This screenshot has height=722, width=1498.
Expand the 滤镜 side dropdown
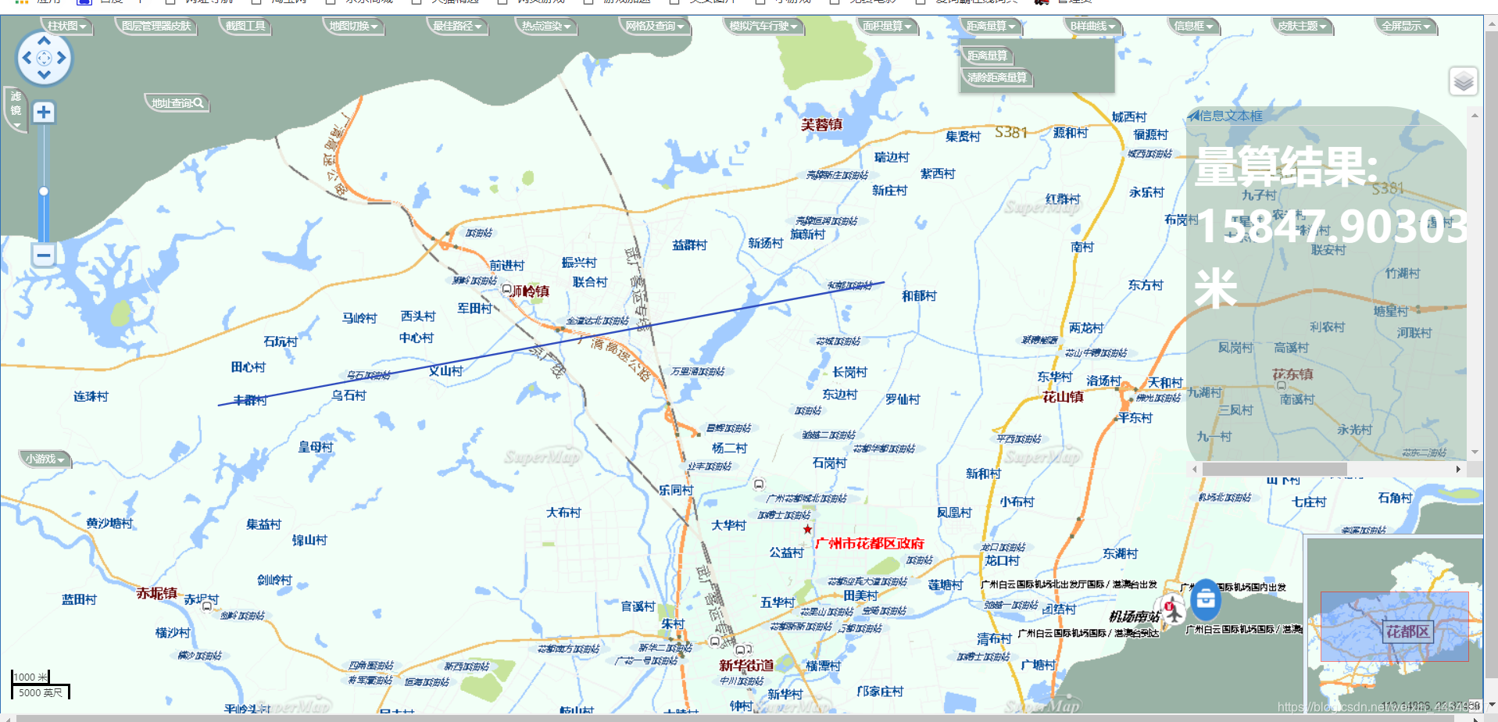(x=16, y=109)
